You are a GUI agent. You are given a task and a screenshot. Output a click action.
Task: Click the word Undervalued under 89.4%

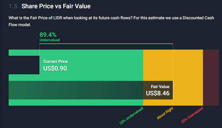coord(50,40)
